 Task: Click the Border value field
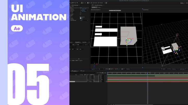80,15
